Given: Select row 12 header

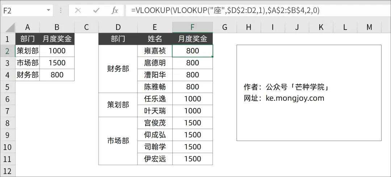Looking at the screenshot, I should click(8, 171).
